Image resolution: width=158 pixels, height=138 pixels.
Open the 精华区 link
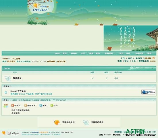click(x=148, y=58)
